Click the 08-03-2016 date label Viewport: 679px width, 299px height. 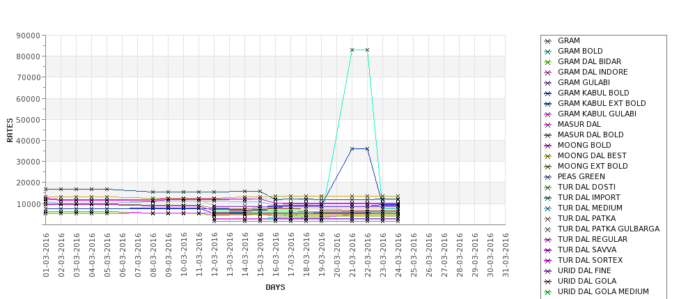[x=153, y=255]
